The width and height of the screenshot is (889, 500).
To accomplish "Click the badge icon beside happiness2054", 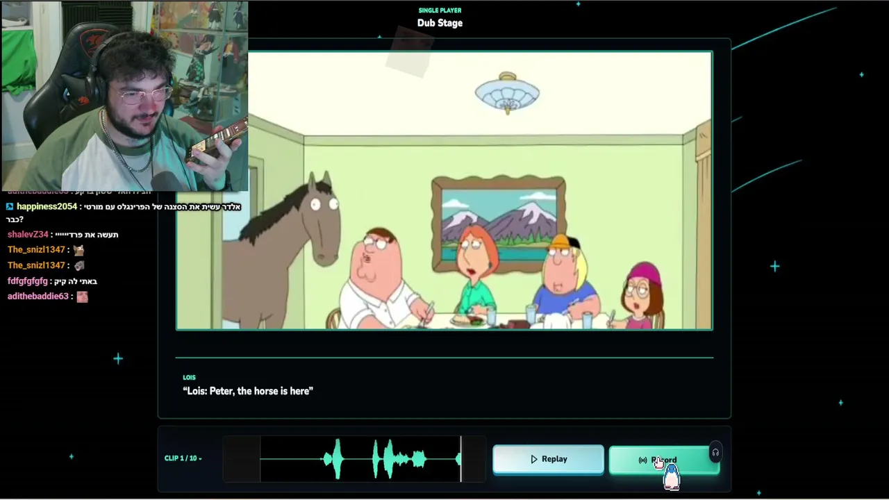I will coord(10,207).
